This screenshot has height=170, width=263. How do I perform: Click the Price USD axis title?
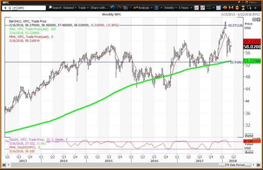248,26
